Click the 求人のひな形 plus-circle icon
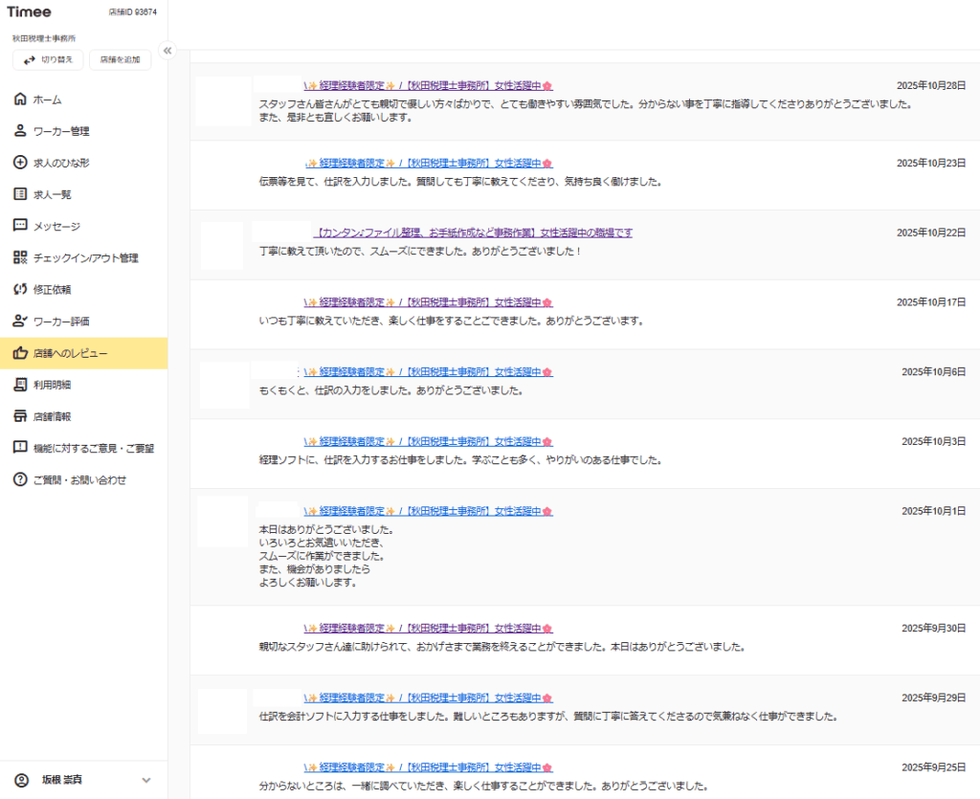The image size is (980, 799). pyautogui.click(x=20, y=163)
